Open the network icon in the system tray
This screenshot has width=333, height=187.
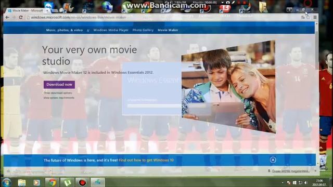click(300, 182)
